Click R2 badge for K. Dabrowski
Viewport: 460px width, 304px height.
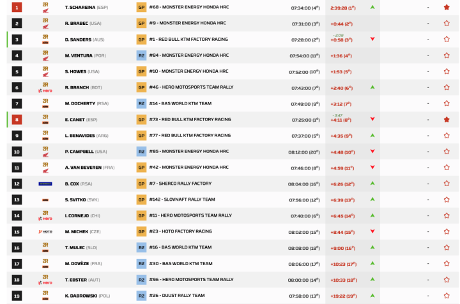click(x=141, y=296)
